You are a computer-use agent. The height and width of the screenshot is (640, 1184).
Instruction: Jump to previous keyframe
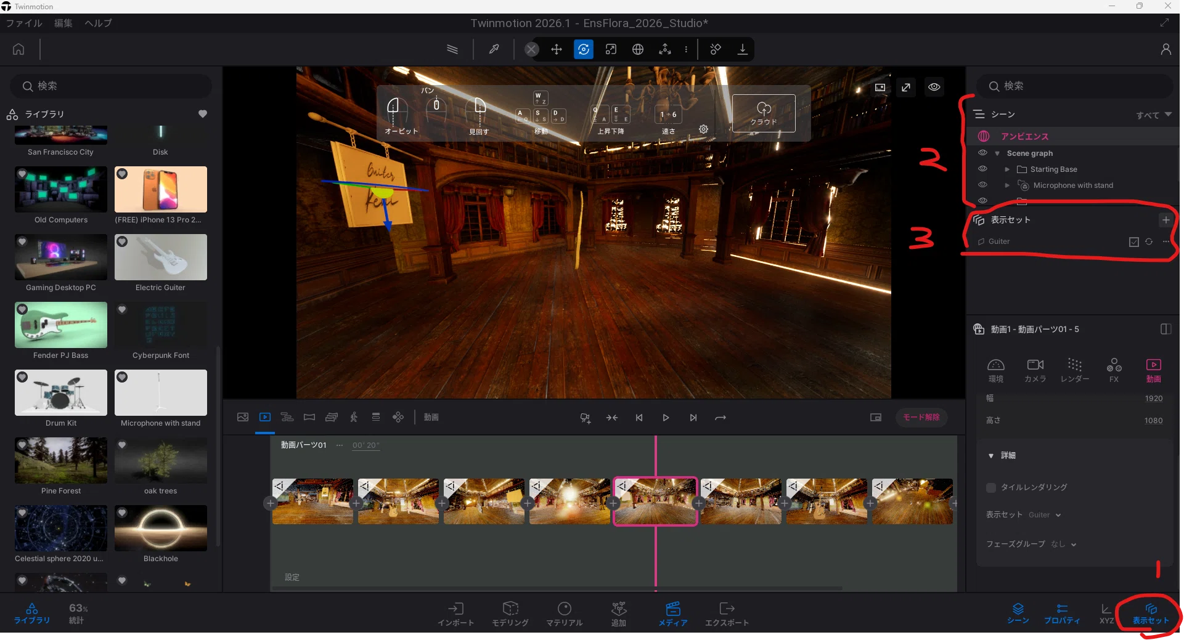(639, 418)
